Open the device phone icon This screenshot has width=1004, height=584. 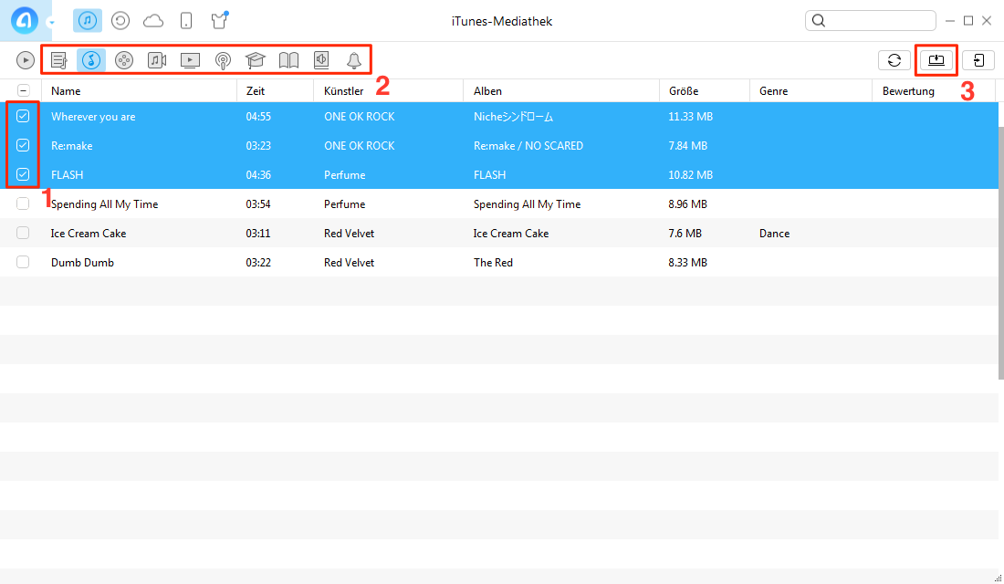point(186,21)
